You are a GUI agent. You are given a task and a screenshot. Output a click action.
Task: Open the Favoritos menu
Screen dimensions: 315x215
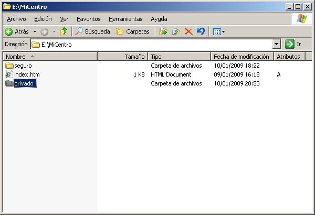click(x=88, y=19)
